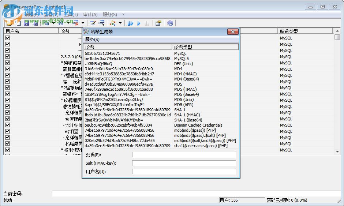Toggle the checkbox on the 给钼囧 row
Viewport: 344px width, 206px height.
click(8, 131)
